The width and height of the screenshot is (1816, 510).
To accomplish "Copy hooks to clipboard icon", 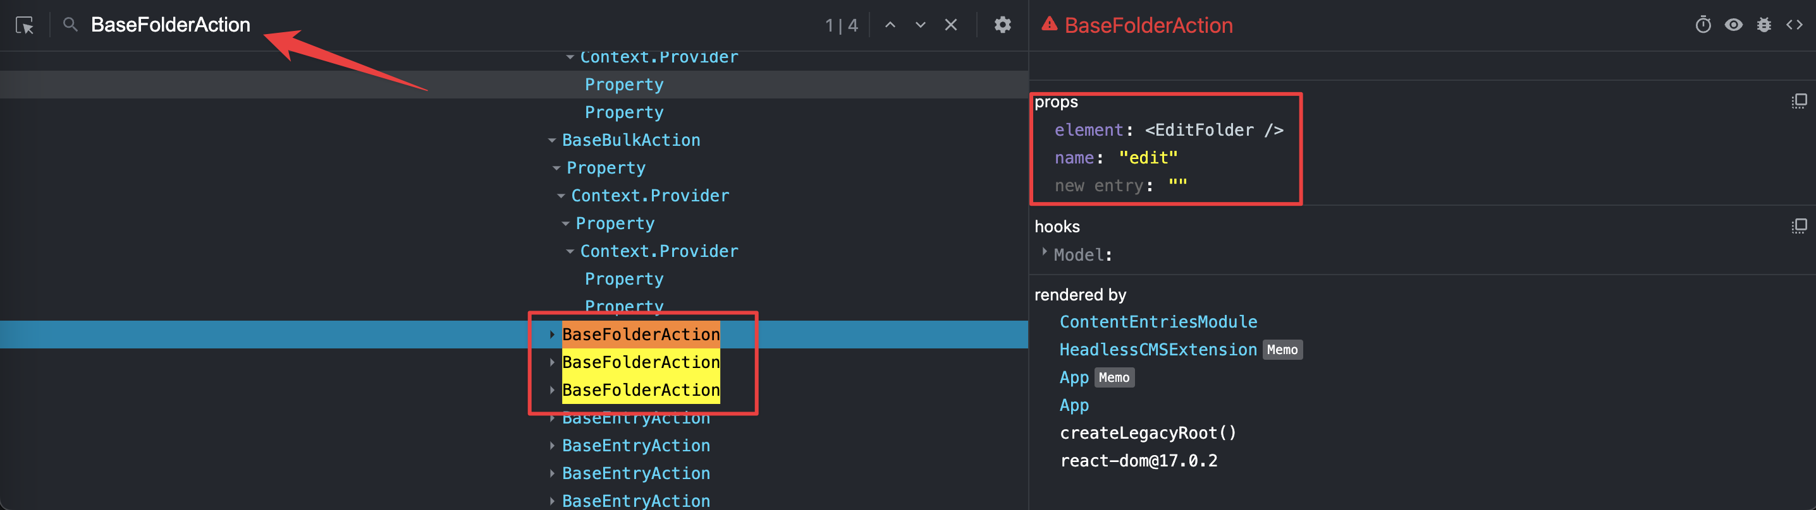I will point(1798,226).
